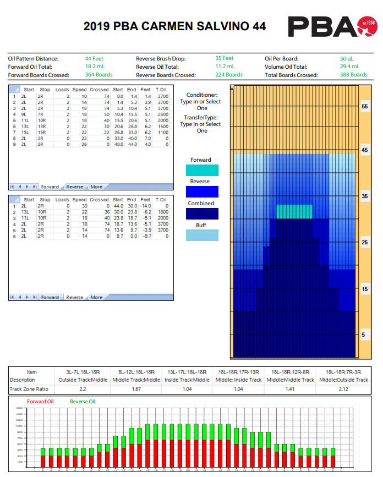Screen dimensions: 383x477
Task: Click select-all corner of reverse loads table
Action: (x=14, y=200)
